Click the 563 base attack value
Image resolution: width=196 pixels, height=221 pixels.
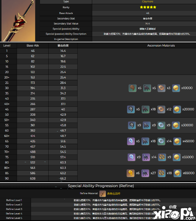(x=33, y=168)
